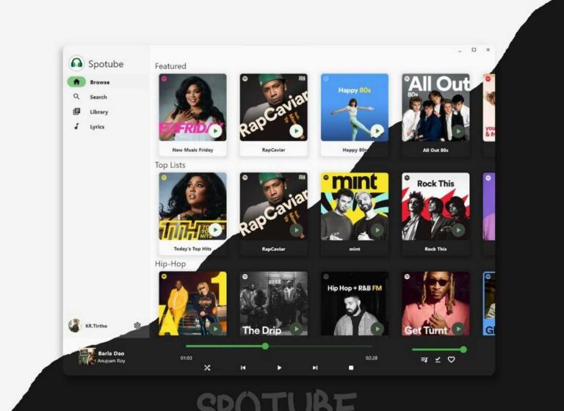Maximize the Spotube window
Screen dimensions: 564x411
coord(474,50)
